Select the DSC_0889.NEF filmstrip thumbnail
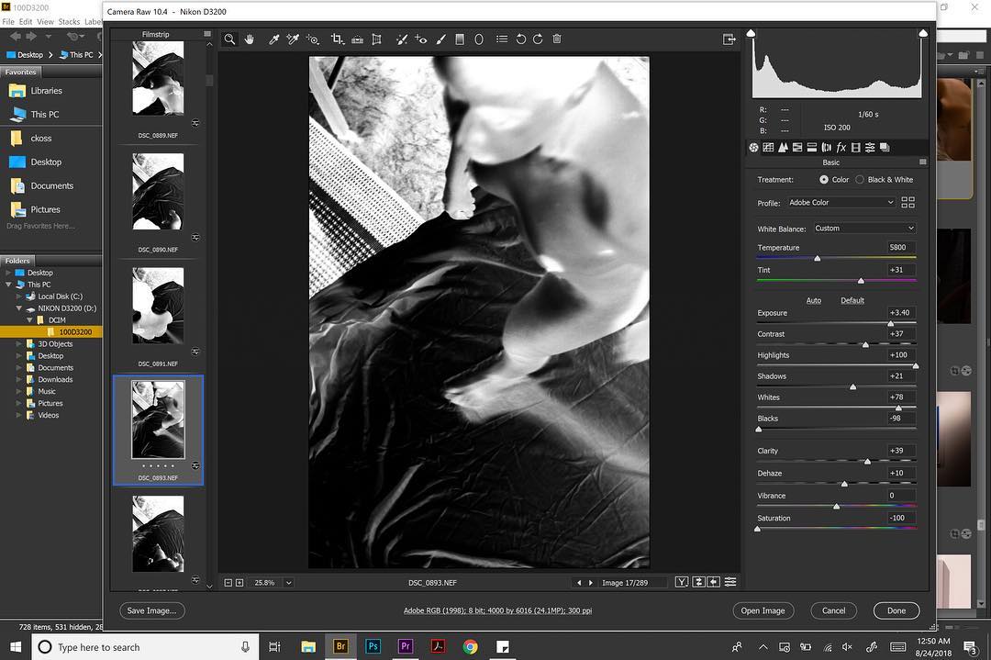The image size is (991, 660). (x=158, y=78)
